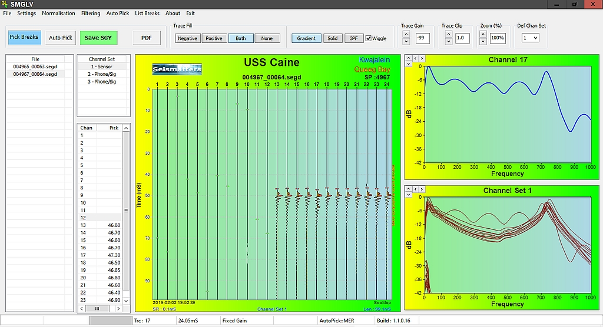This screenshot has width=603, height=327.
Task: Select Gradient fill style
Action: 306,38
